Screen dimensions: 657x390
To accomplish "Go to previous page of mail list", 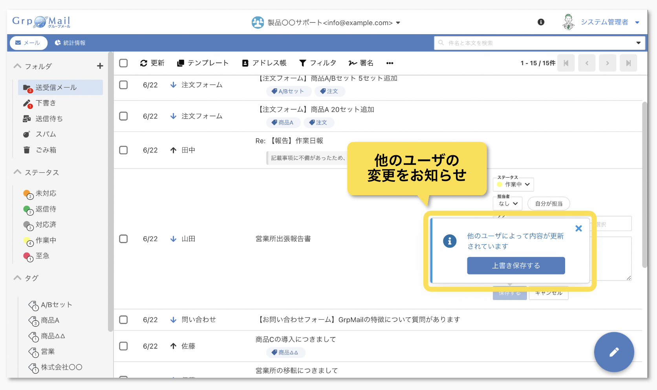I will click(x=587, y=63).
